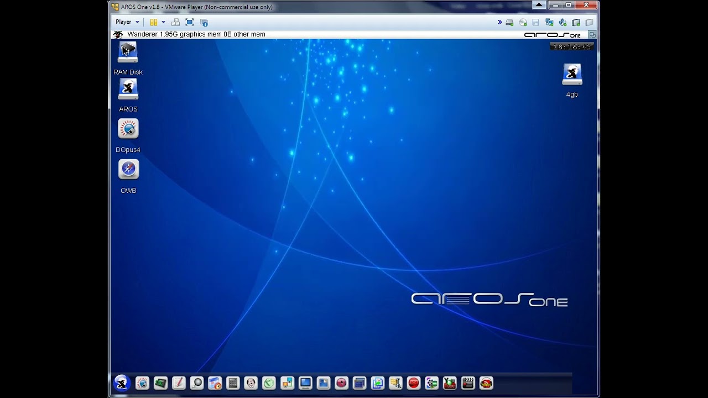Image resolution: width=708 pixels, height=398 pixels.
Task: Open the film strip video dock icon
Action: [432, 383]
